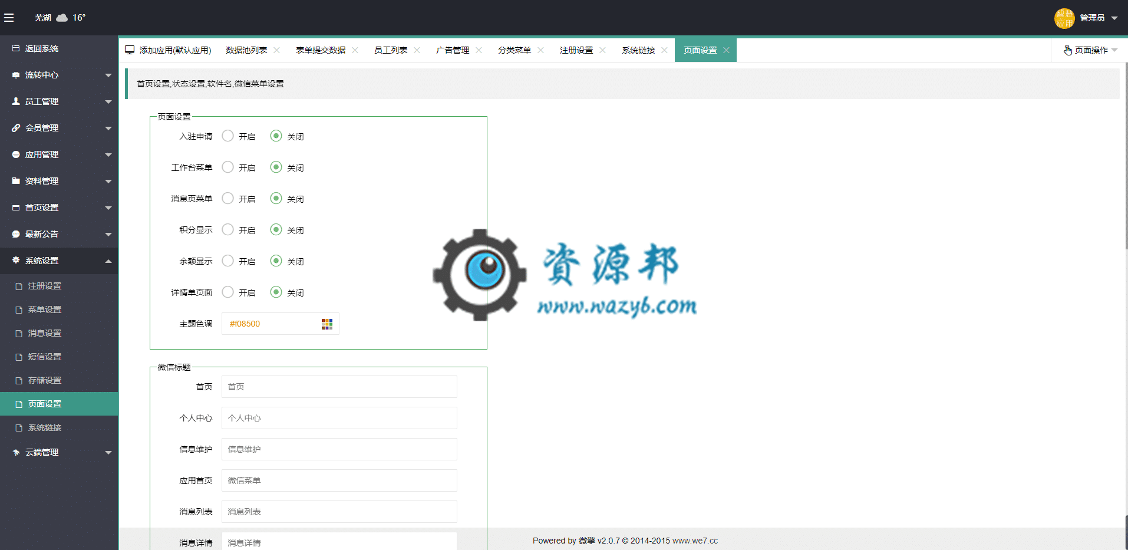Expand the 流转中心 sidebar menu

tap(108, 75)
